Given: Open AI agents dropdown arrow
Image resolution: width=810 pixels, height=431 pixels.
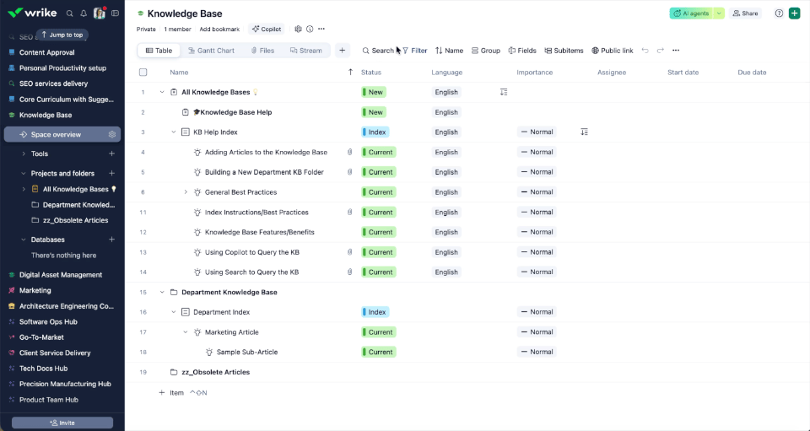Looking at the screenshot, I should [x=719, y=13].
